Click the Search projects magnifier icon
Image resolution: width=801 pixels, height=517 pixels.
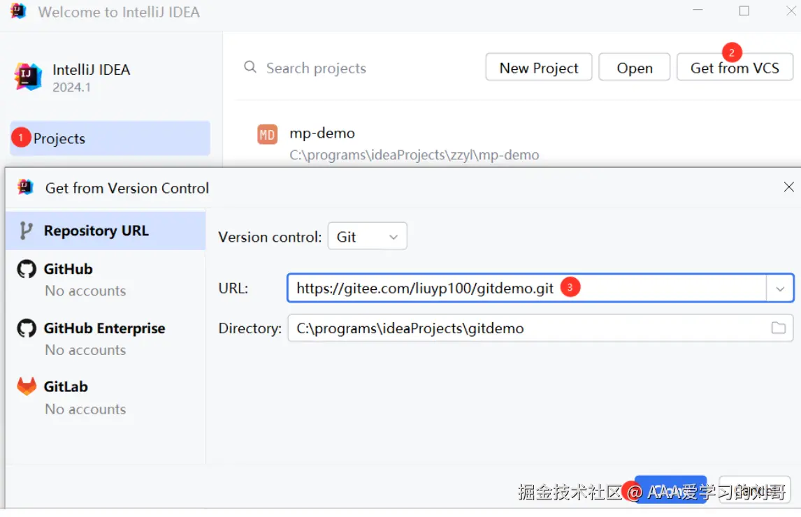250,67
